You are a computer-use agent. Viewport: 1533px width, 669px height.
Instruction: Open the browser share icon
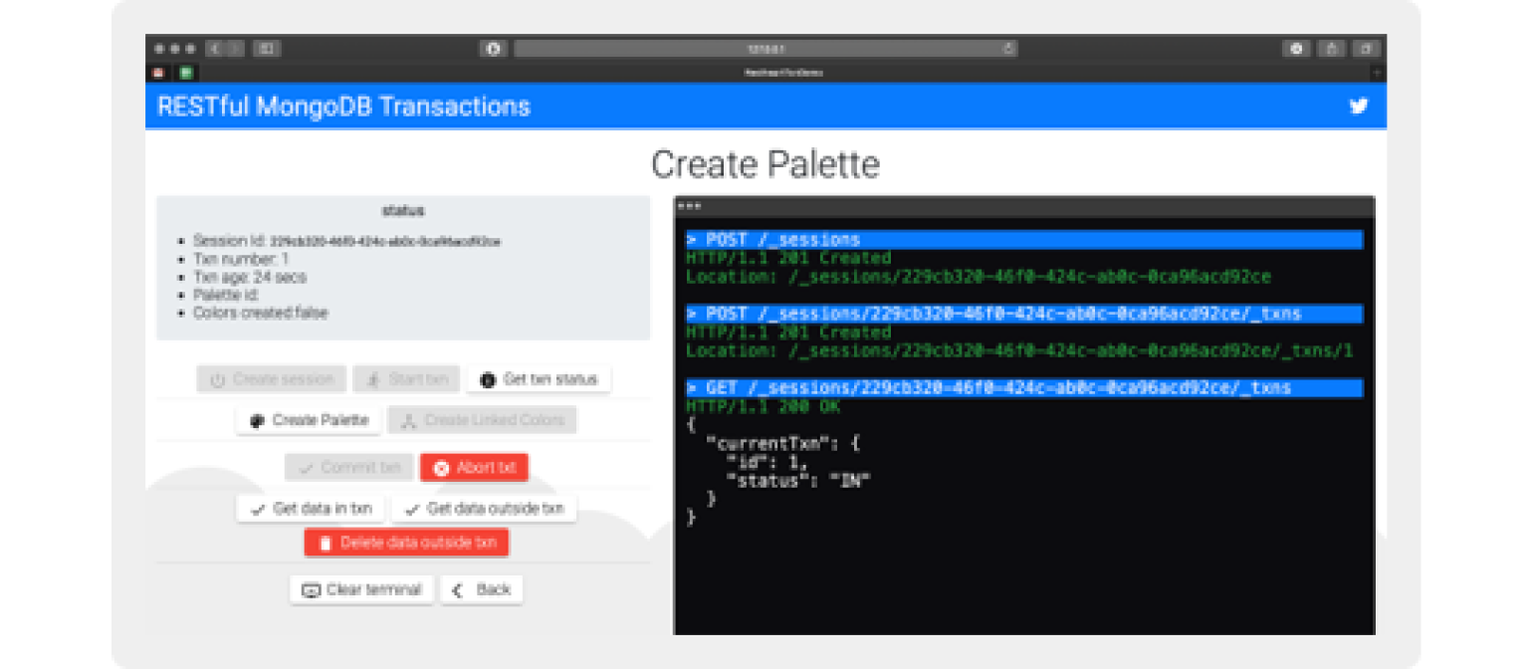tap(1331, 48)
